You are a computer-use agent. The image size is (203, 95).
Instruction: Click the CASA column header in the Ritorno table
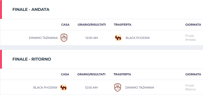pos(65,74)
